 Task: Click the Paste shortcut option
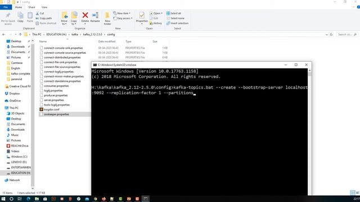click(46, 24)
